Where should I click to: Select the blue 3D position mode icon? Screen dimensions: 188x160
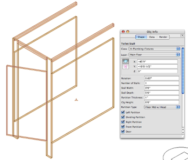126,61
